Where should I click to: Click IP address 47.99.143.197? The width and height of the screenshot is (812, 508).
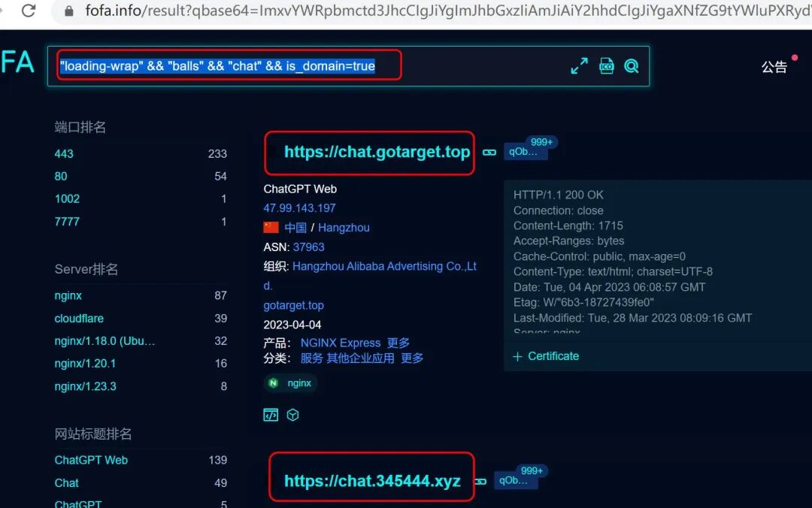[299, 208]
